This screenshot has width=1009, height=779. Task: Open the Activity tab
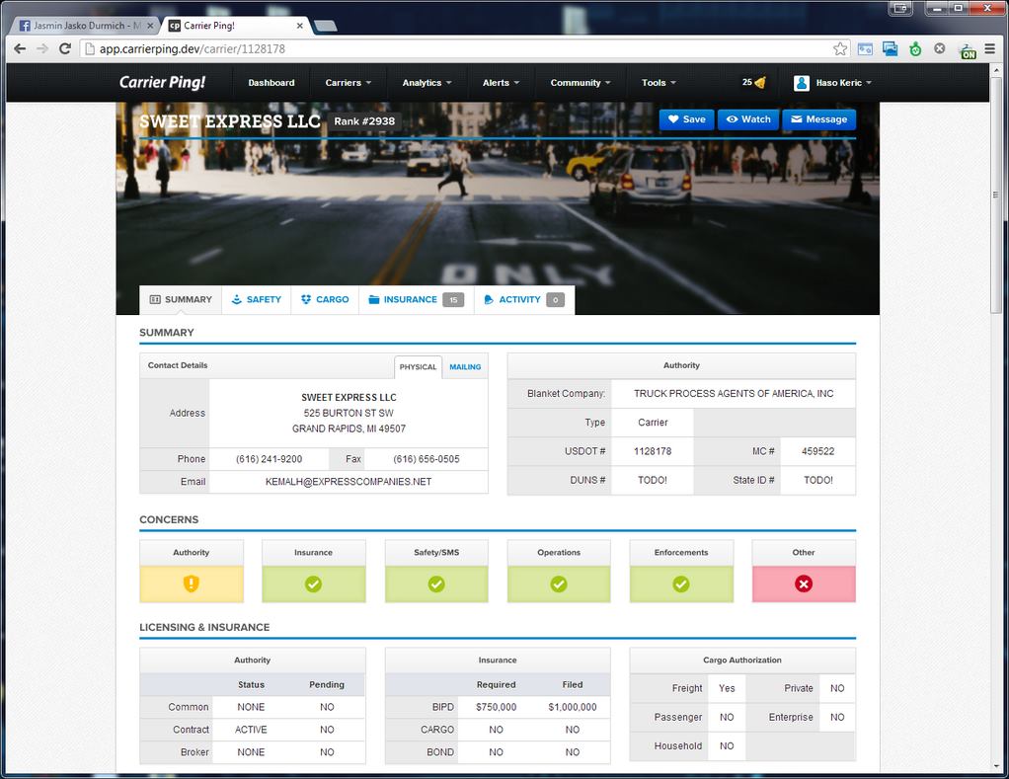tap(524, 300)
